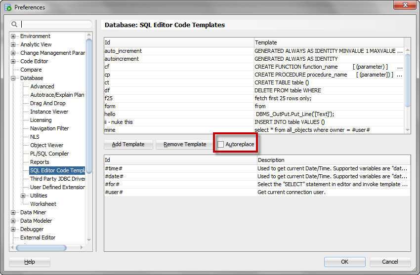Image resolution: width=420 pixels, height=275 pixels.
Task: Enable the Autoreplace checkbox
Action: [x=220, y=145]
